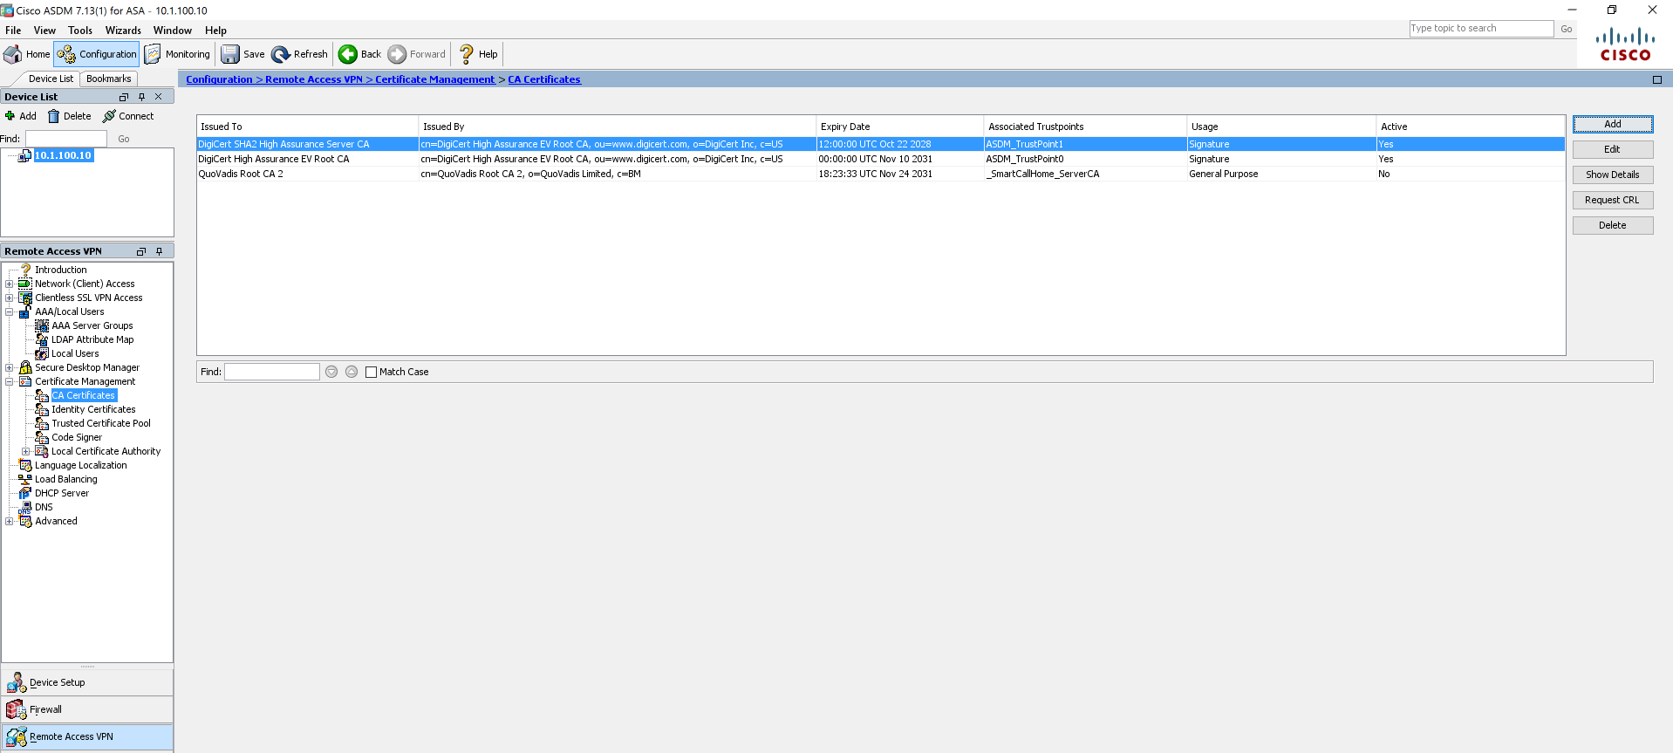
Task: Pin the Device List panel
Action: 141,97
